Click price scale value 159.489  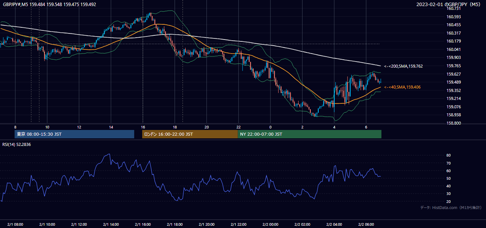click(x=454, y=82)
